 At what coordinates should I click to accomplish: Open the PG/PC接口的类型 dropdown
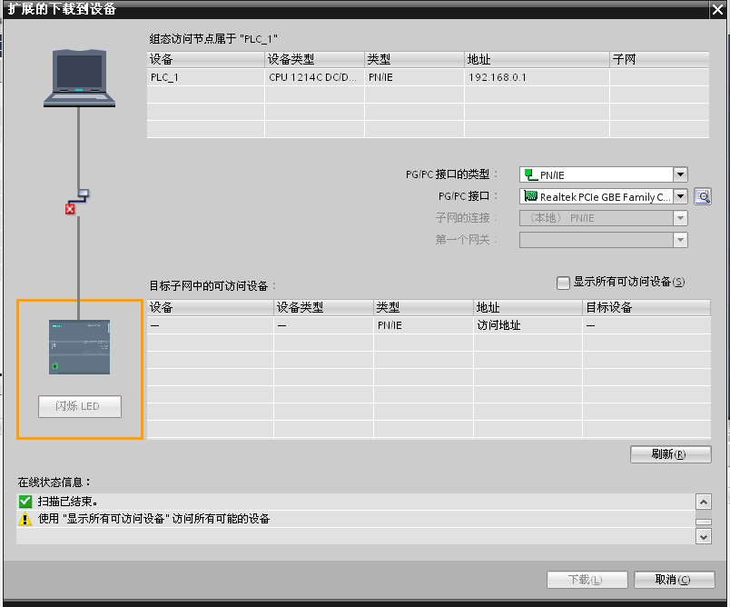680,174
